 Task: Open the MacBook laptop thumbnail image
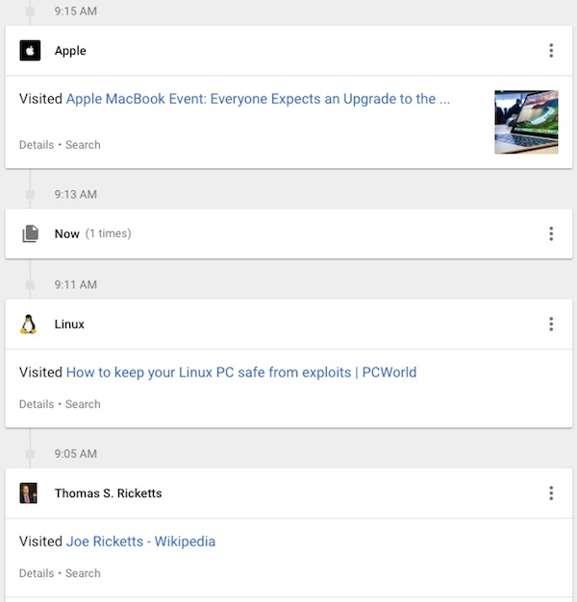click(x=526, y=122)
